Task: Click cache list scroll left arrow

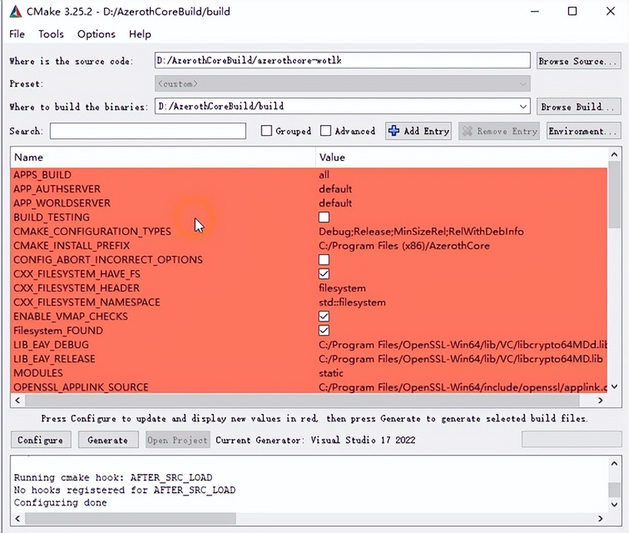Action: [17, 400]
